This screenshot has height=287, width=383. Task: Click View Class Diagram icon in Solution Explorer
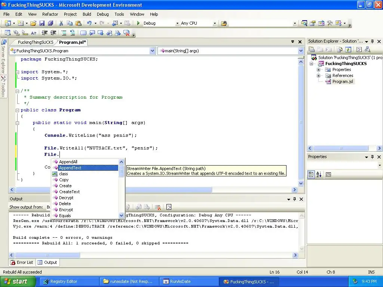tap(367, 50)
